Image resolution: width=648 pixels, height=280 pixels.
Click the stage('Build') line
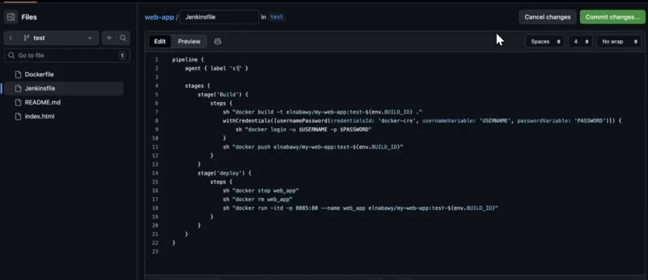pyautogui.click(x=223, y=94)
